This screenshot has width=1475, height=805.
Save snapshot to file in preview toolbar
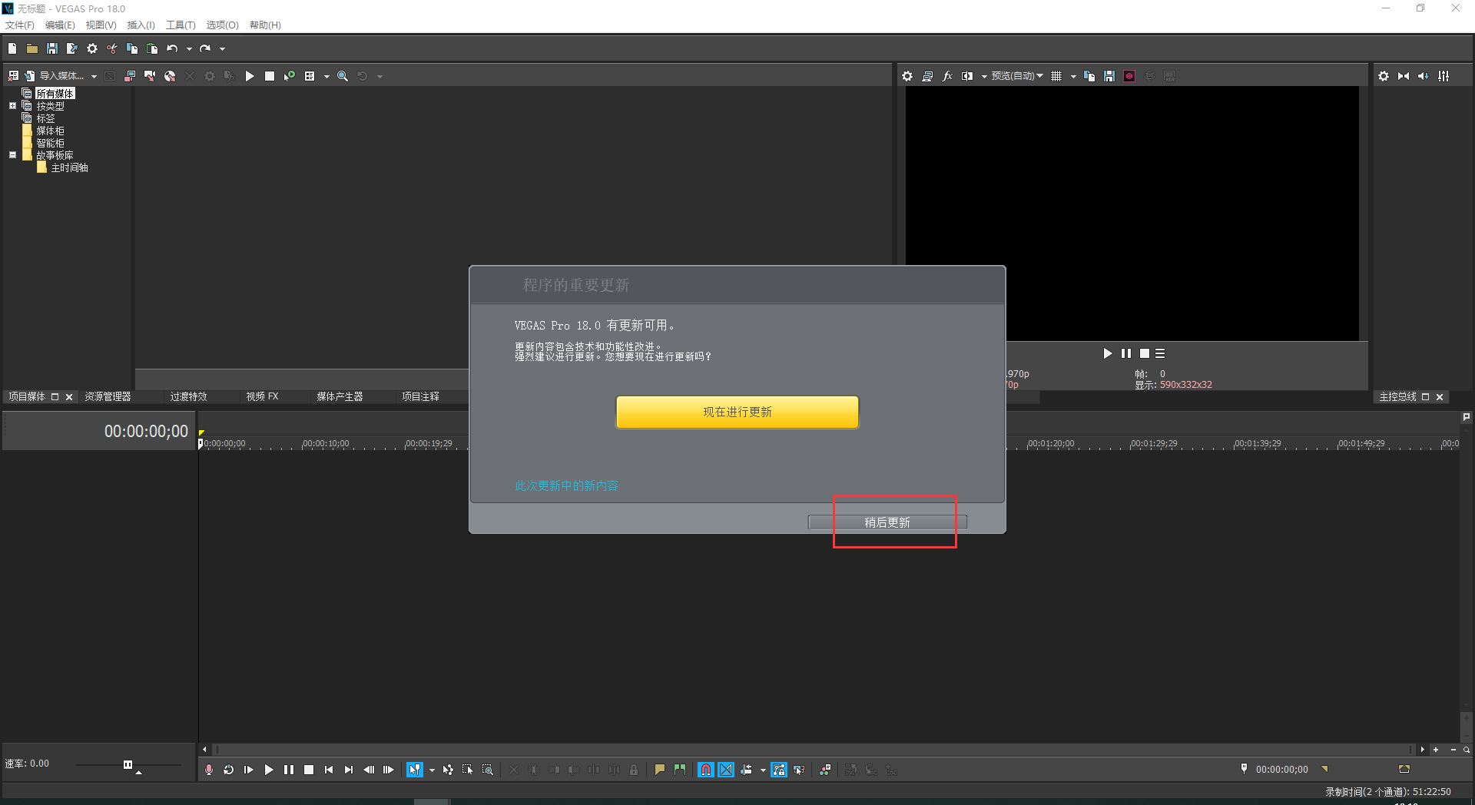[x=1109, y=76]
